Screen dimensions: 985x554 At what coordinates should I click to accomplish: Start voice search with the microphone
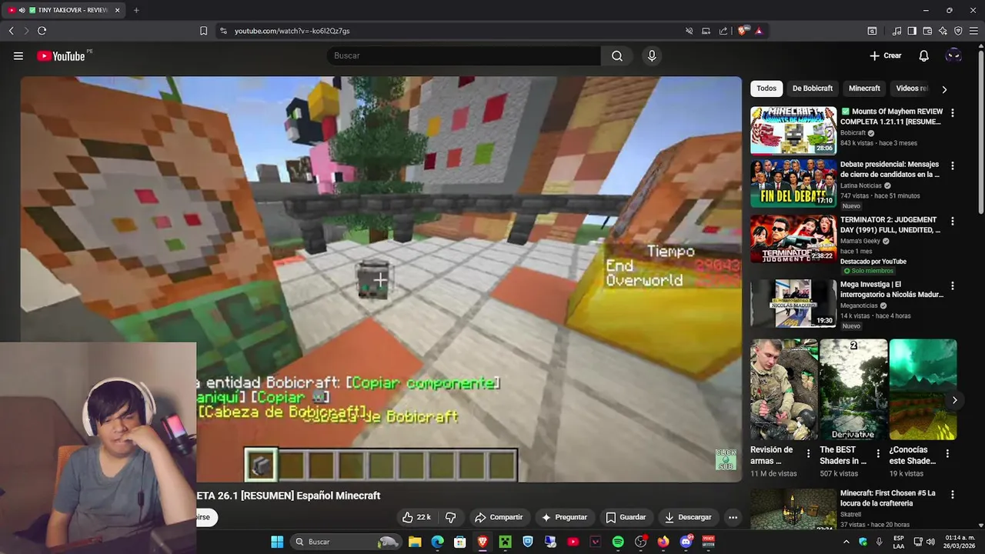click(652, 55)
